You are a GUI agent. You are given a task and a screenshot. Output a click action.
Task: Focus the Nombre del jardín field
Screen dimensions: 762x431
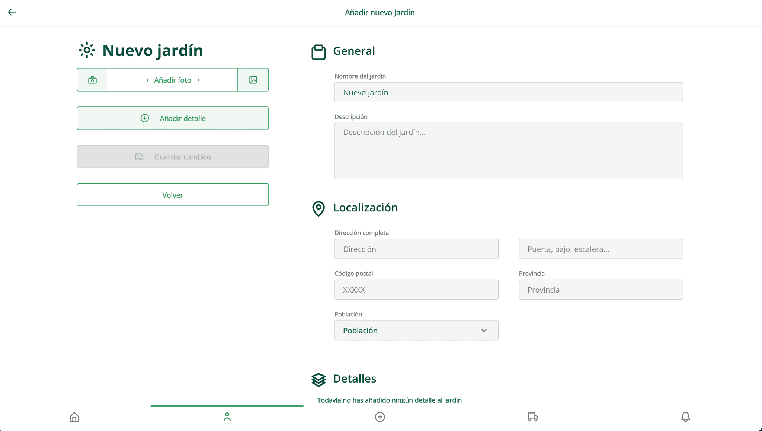click(x=508, y=92)
